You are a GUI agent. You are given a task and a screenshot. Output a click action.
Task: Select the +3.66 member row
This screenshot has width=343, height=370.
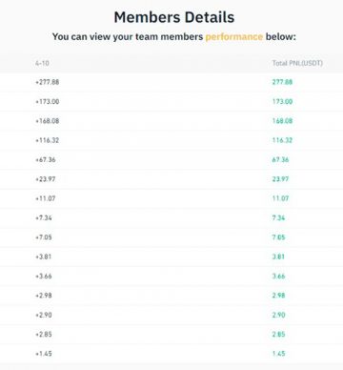coord(171,276)
